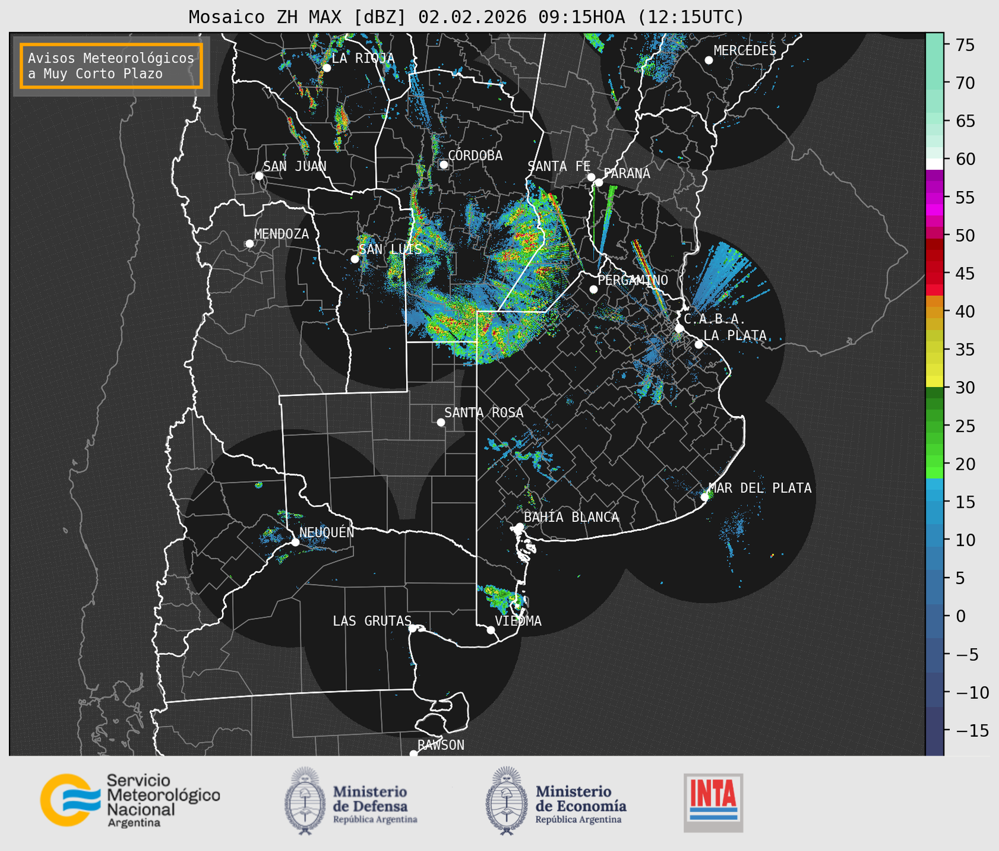The height and width of the screenshot is (851, 999).
Task: Click the PARANÁ city label
Action: tap(627, 173)
